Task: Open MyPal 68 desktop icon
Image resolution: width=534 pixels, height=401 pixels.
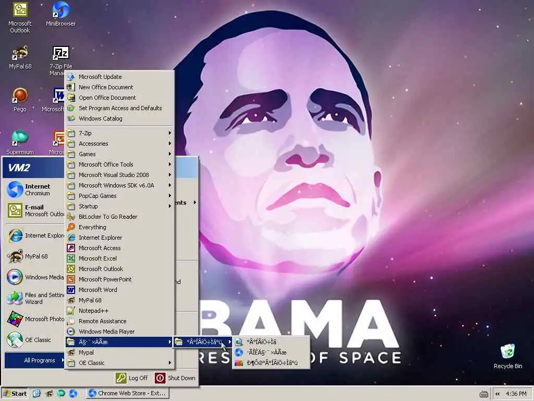Action: pos(20,57)
